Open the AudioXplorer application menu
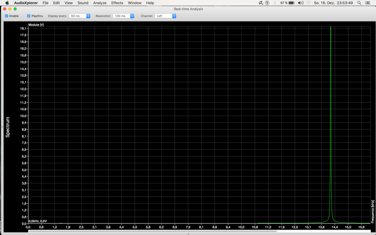376x235 pixels. coord(26,3)
